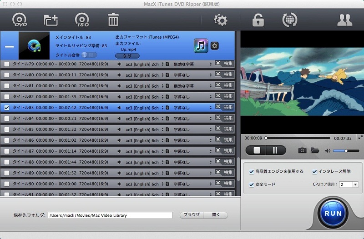364x239 pixels.
Task: Collapse the title summary with minus icon
Action: coord(10,47)
